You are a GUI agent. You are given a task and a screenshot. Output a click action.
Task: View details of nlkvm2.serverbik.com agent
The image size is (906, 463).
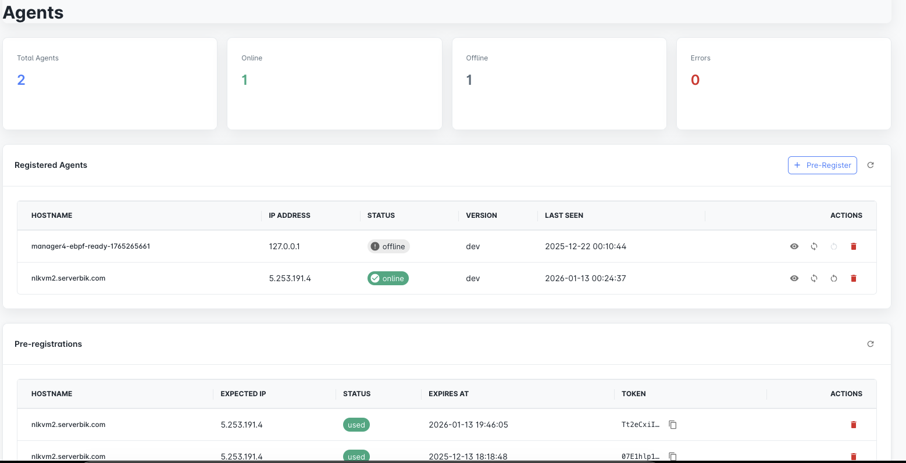(794, 278)
